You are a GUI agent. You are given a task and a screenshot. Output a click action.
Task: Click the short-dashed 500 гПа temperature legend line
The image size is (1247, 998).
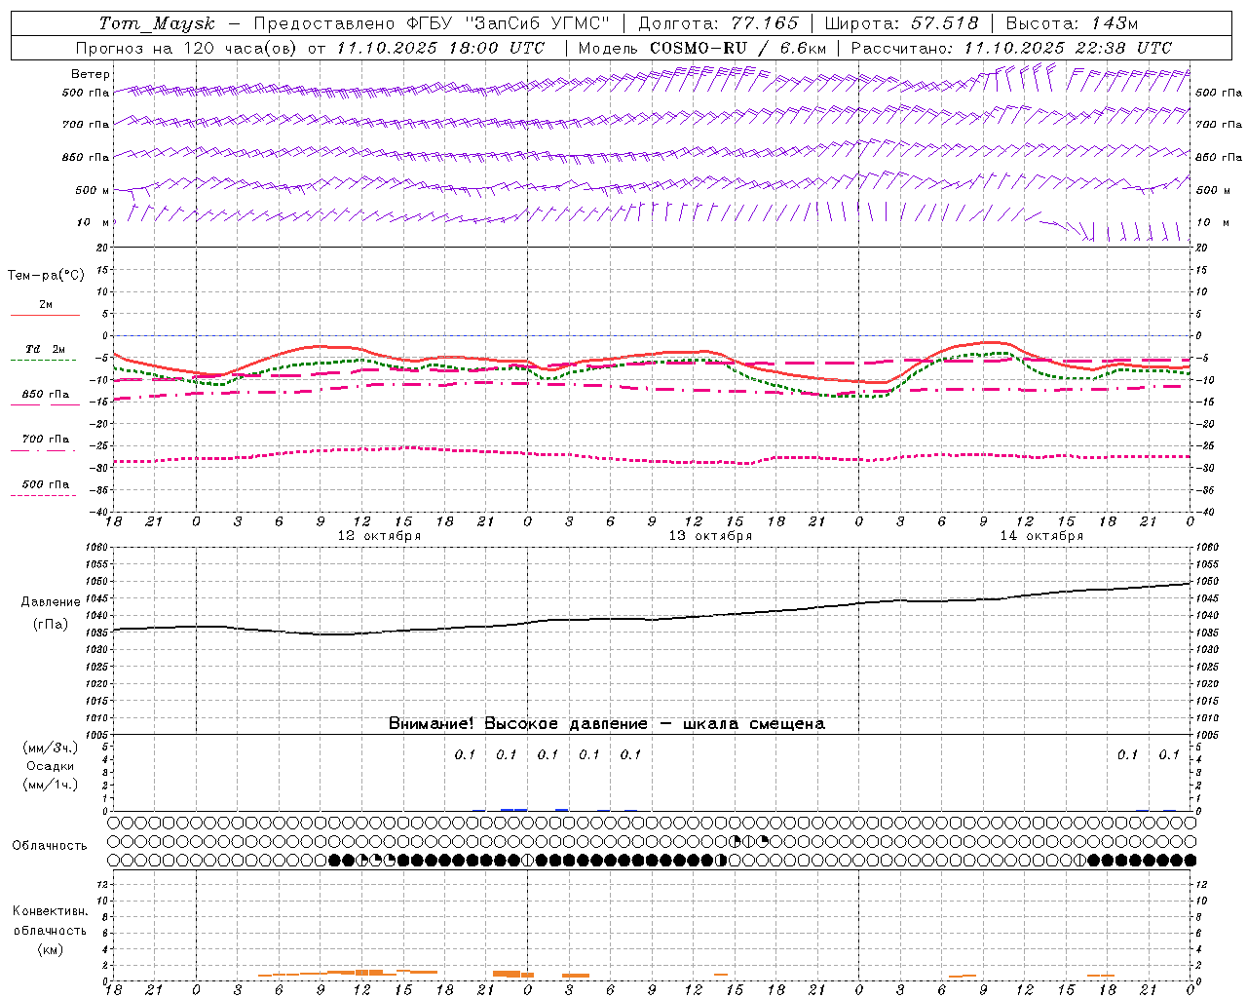point(43,495)
